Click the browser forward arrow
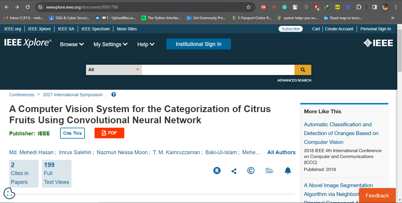Screen dimensions: 402x203 [17, 7]
